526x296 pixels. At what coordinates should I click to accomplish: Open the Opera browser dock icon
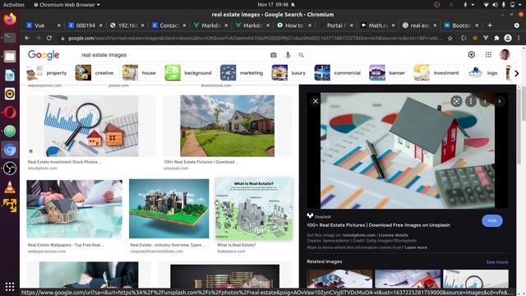[x=10, y=113]
